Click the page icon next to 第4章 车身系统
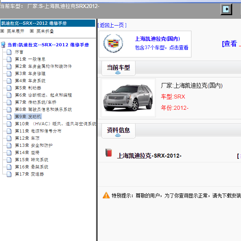 point(9,81)
